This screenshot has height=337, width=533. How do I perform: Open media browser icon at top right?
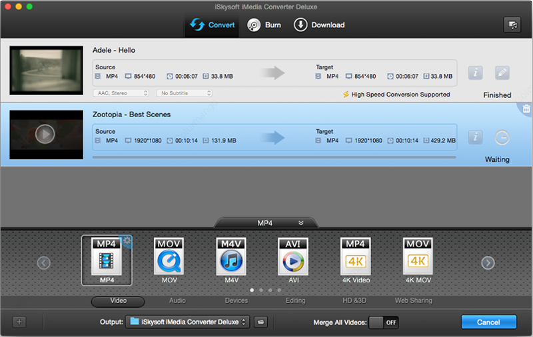pyautogui.click(x=512, y=25)
